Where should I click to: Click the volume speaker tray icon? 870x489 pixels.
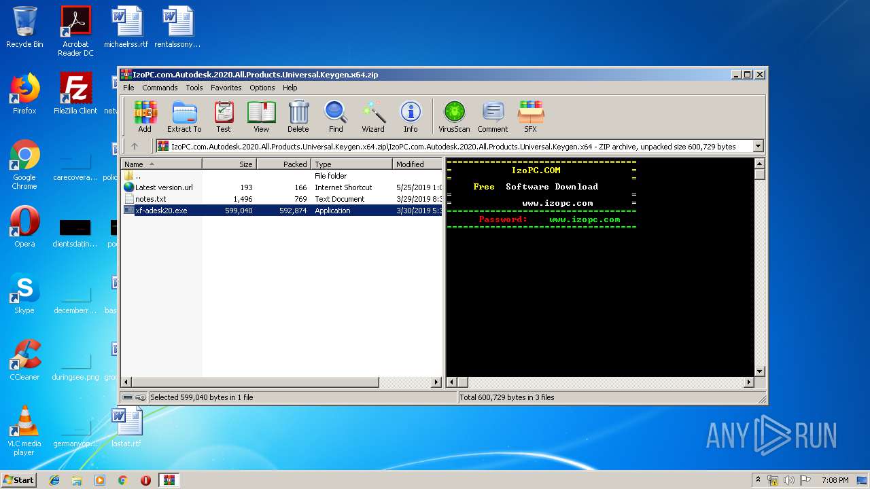click(x=789, y=480)
